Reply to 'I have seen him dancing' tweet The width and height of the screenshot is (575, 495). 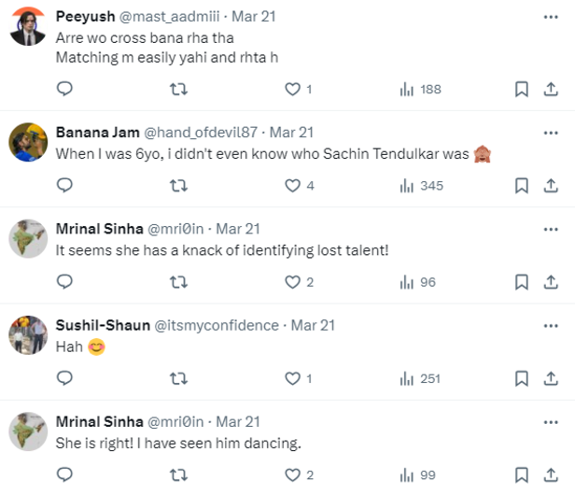click(x=64, y=475)
